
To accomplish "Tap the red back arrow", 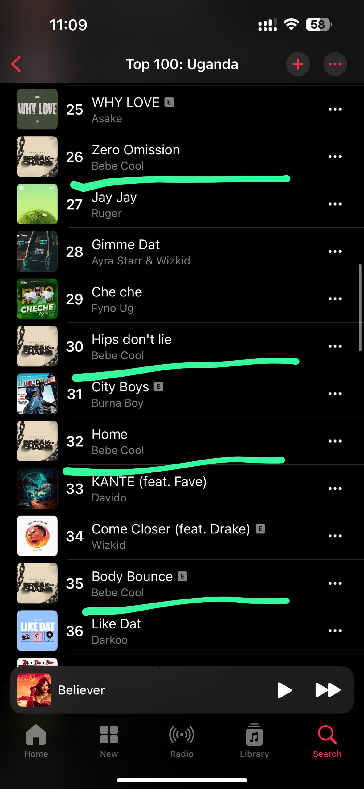I will (x=16, y=64).
